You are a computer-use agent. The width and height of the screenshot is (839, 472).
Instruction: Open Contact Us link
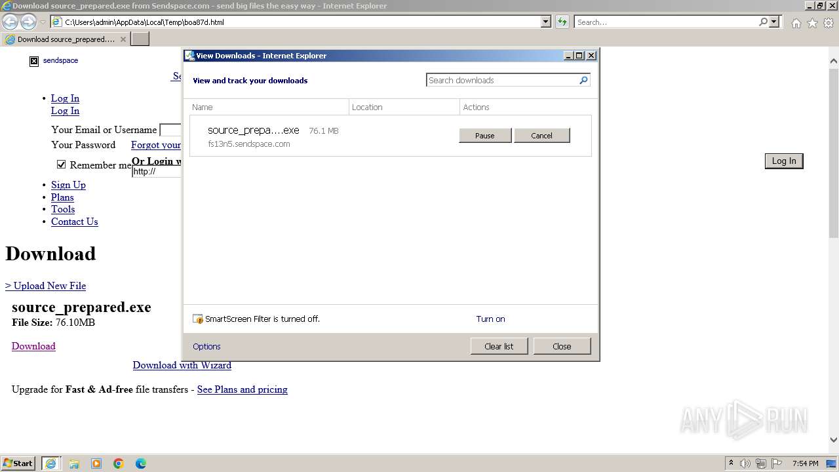[x=74, y=222]
